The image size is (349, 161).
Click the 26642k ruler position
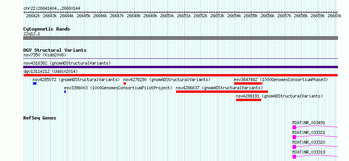[33, 16]
